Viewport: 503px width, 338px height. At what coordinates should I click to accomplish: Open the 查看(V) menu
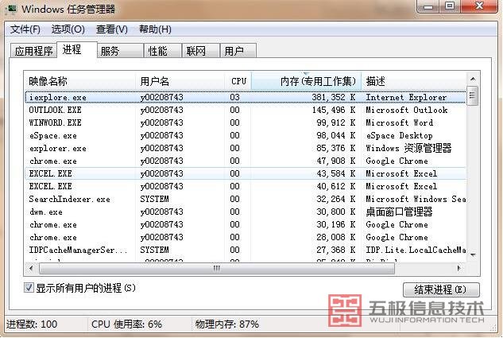111,29
